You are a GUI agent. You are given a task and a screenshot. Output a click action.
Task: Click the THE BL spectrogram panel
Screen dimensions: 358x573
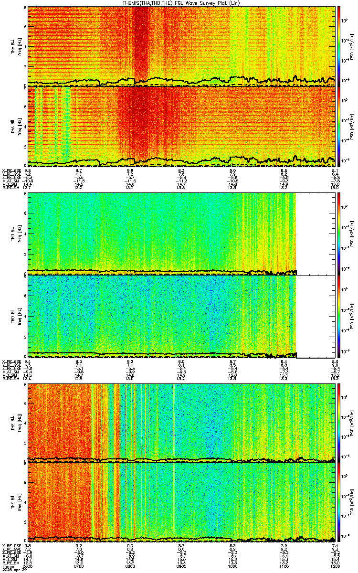[x=182, y=422]
